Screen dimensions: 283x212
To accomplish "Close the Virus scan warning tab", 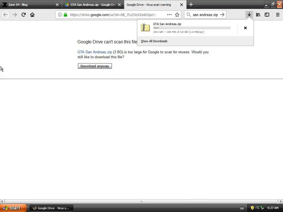I will pos(182,5).
